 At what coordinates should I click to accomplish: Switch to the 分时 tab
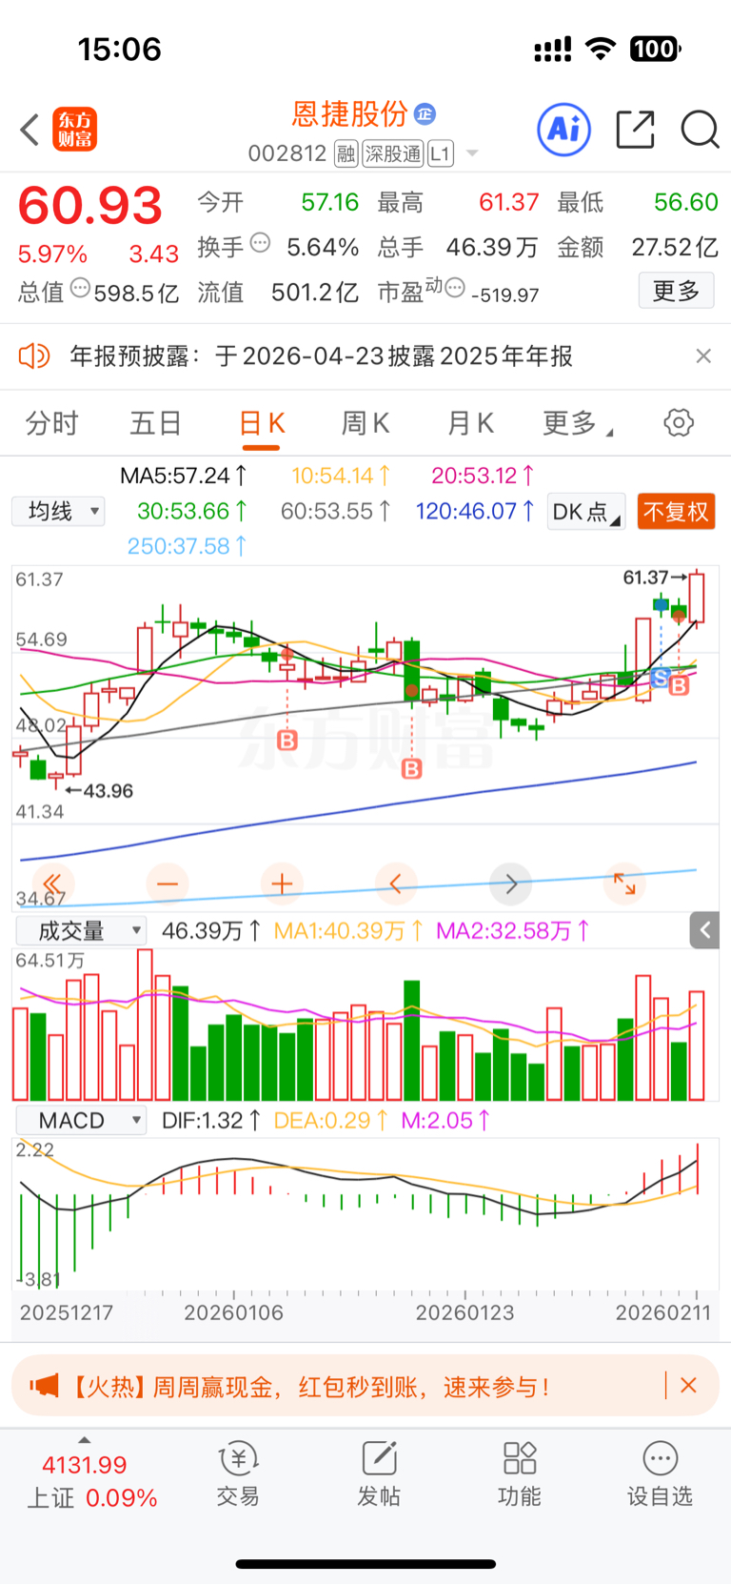tap(51, 423)
